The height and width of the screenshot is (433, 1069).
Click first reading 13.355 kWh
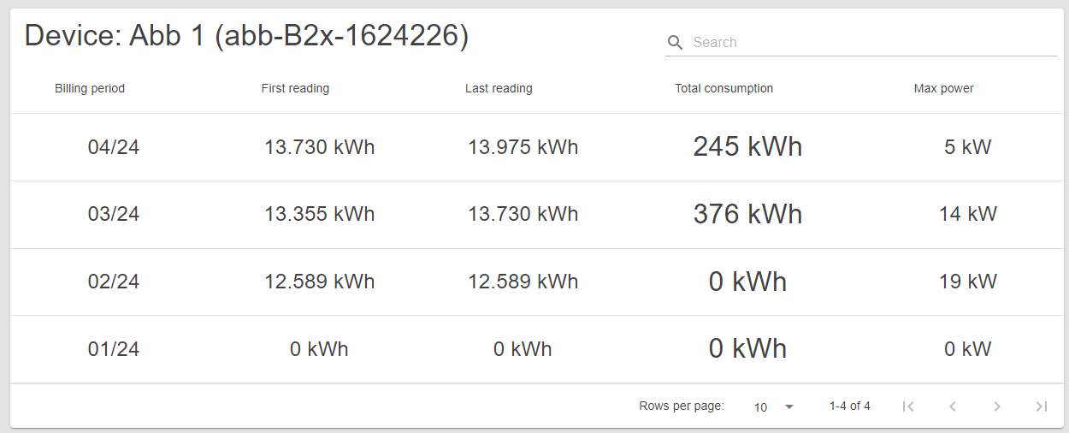point(320,214)
